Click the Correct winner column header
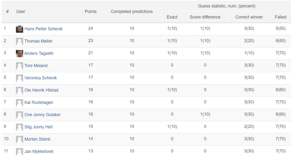 tap(249, 17)
